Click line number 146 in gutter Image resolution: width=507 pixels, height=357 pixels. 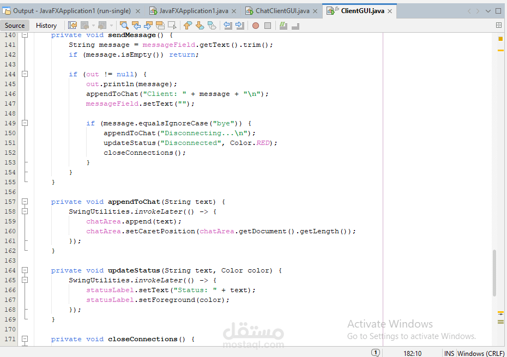pos(10,94)
